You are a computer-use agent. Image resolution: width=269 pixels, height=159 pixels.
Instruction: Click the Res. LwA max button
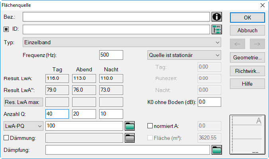(24, 102)
